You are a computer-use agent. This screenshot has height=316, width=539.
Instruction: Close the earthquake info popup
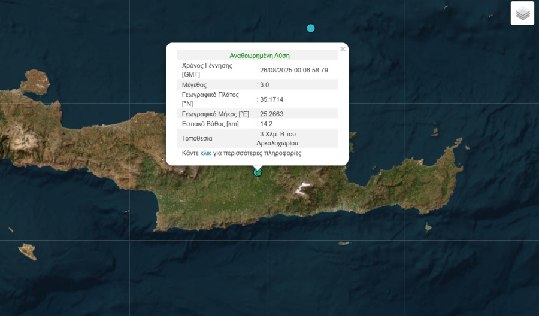(343, 49)
